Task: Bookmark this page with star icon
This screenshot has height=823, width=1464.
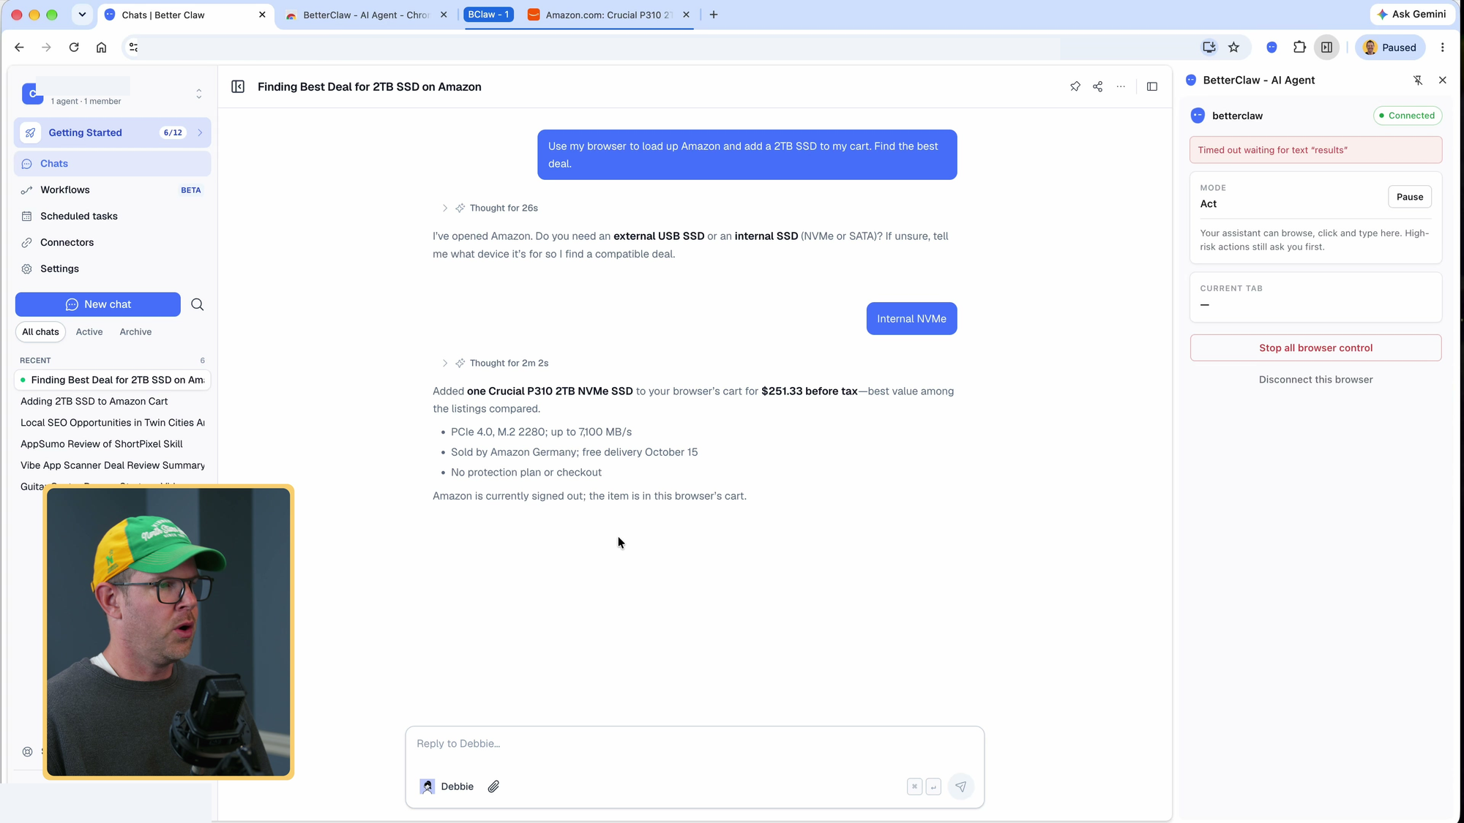Action: [x=1234, y=48]
